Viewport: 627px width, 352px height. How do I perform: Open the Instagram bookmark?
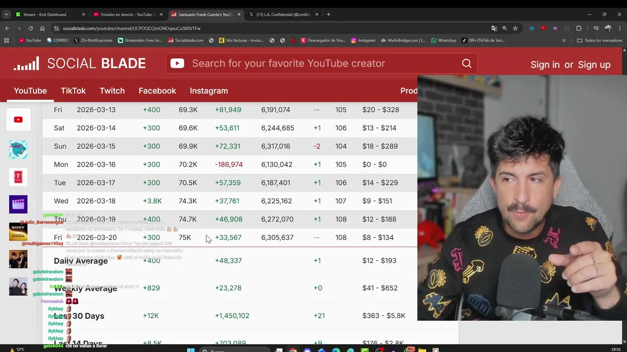363,41
